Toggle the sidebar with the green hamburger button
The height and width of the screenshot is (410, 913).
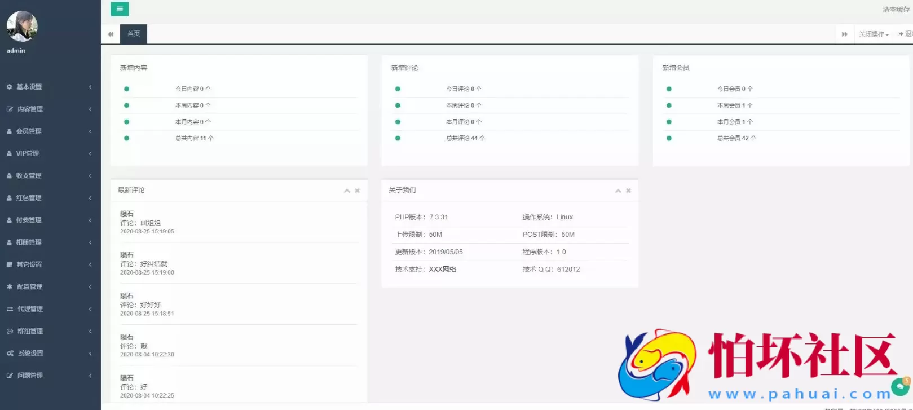pos(120,9)
